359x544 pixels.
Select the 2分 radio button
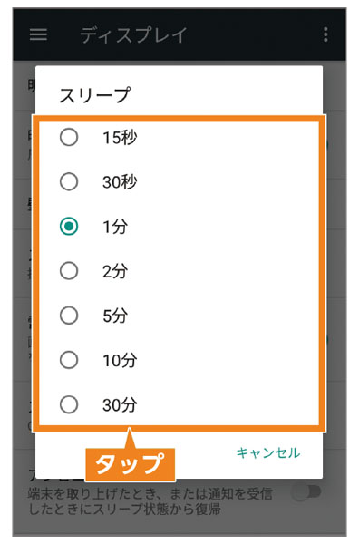[x=69, y=270]
